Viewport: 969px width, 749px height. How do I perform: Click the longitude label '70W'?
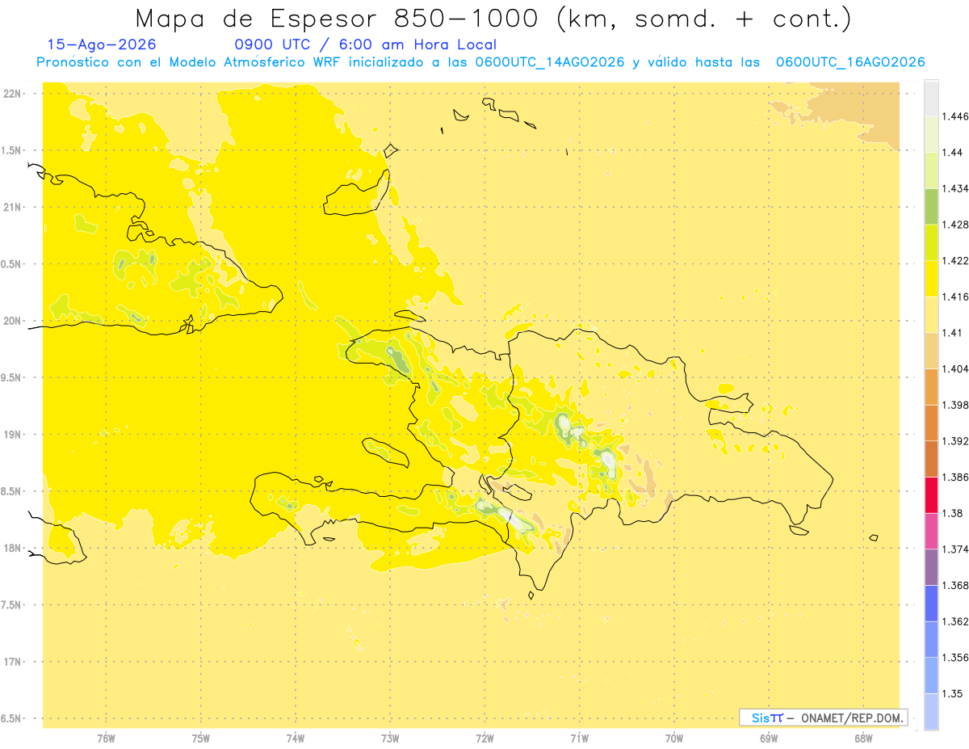click(x=673, y=738)
